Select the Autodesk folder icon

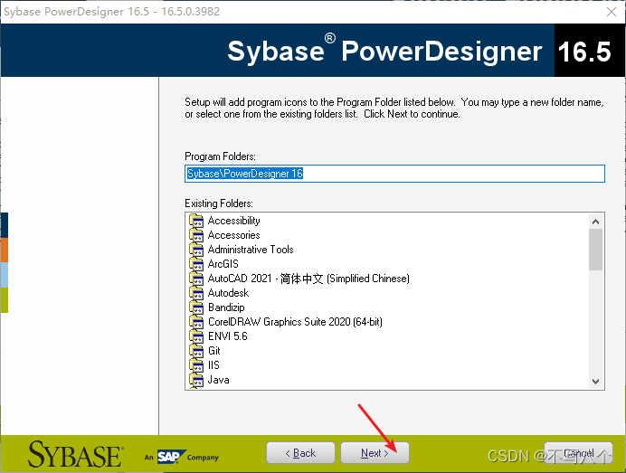click(196, 293)
